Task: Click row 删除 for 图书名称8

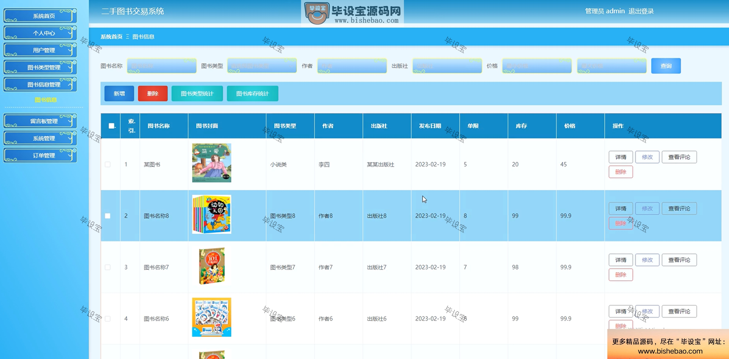Action: click(621, 223)
